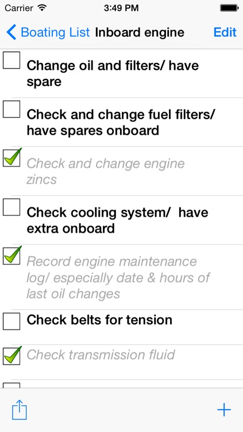The width and height of the screenshot is (243, 432).
Task: Uncheck the 'Check transmission fluid' checkbox
Action: pos(12,356)
